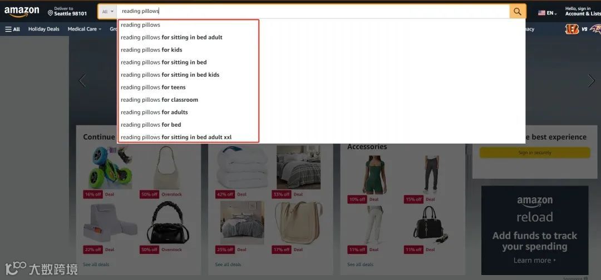
Task: Open the black pants thumbnail
Action: click(x=431, y=174)
